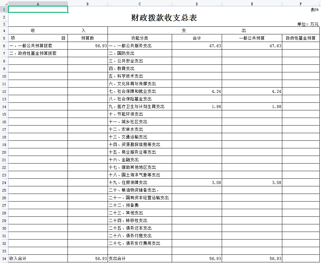Click 47.63 in the 合计 column
This screenshot has height=263, width=321.
215,46
